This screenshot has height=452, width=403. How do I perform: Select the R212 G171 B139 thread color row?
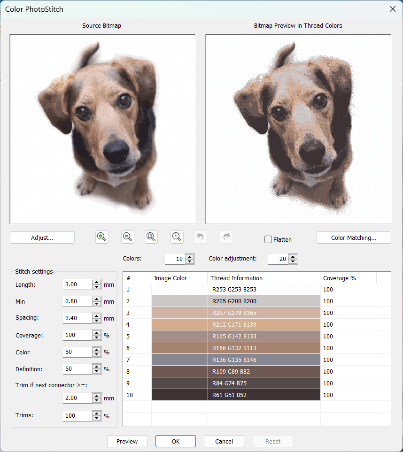[x=264, y=324]
